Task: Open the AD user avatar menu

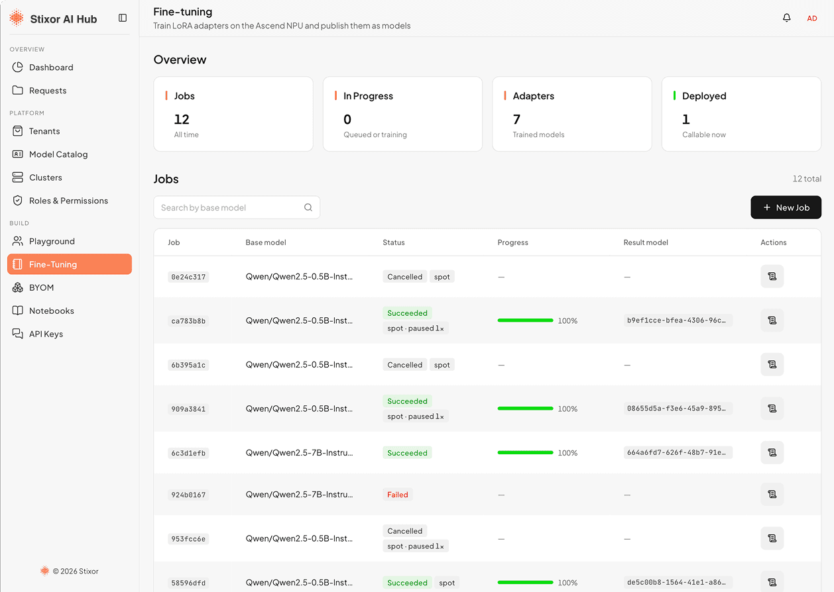Action: point(812,19)
